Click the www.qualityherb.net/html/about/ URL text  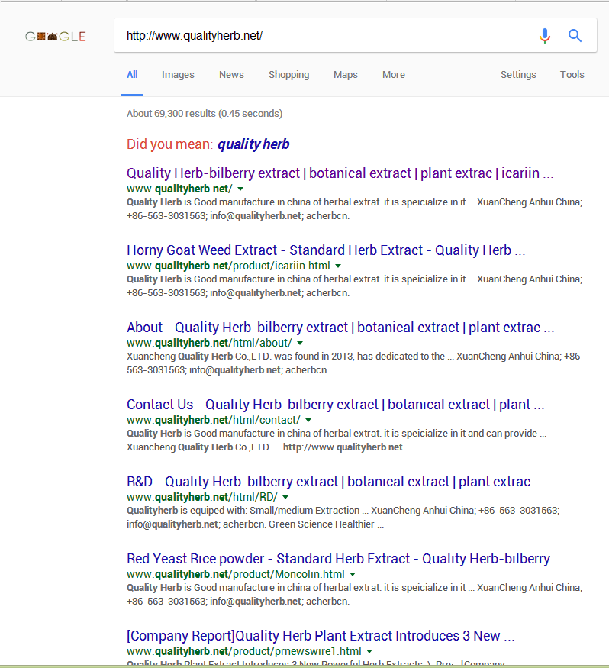[x=210, y=343]
